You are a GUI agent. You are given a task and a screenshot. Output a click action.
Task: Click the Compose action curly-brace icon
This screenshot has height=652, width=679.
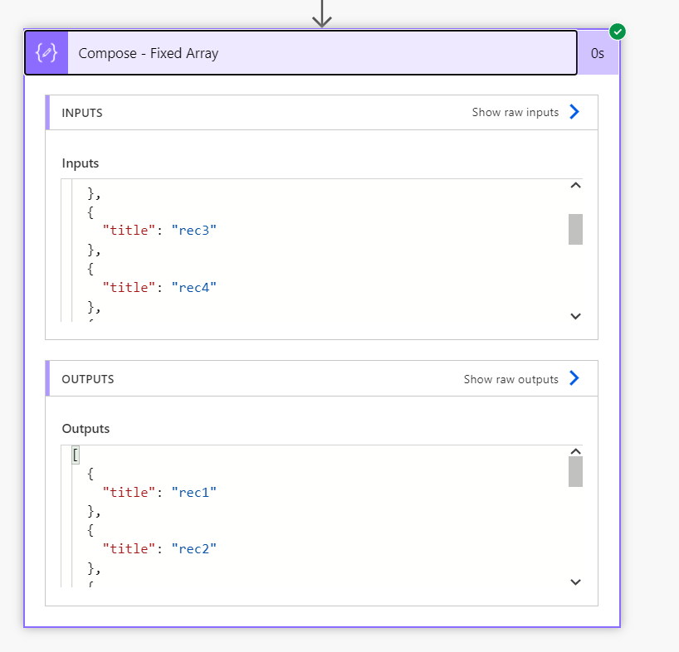pos(46,53)
